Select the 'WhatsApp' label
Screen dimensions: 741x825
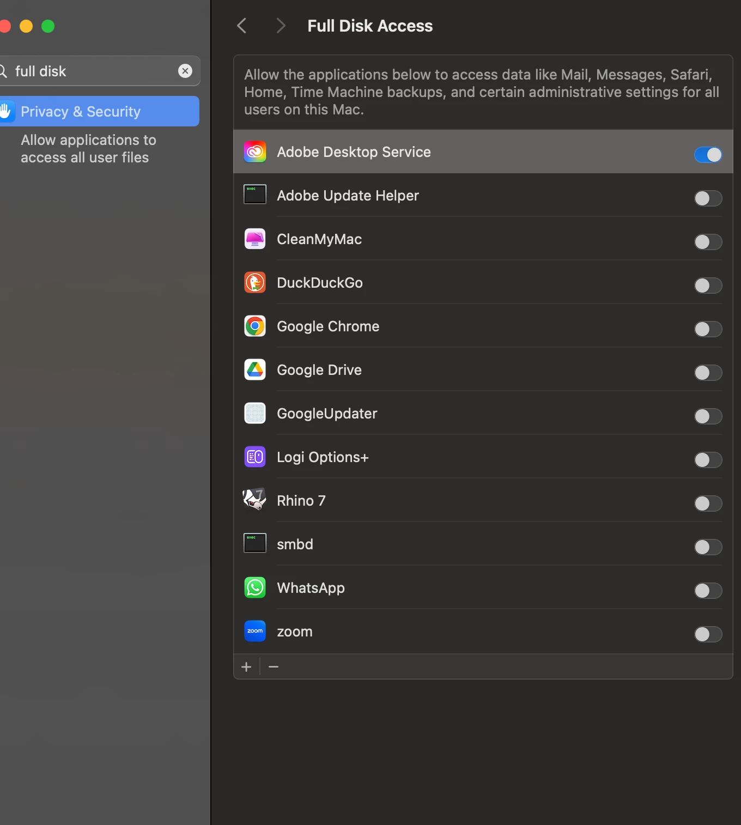(x=311, y=588)
